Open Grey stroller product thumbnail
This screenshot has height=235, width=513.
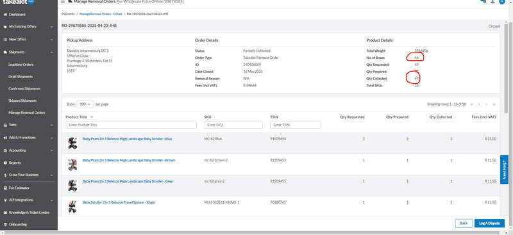[x=72, y=185]
